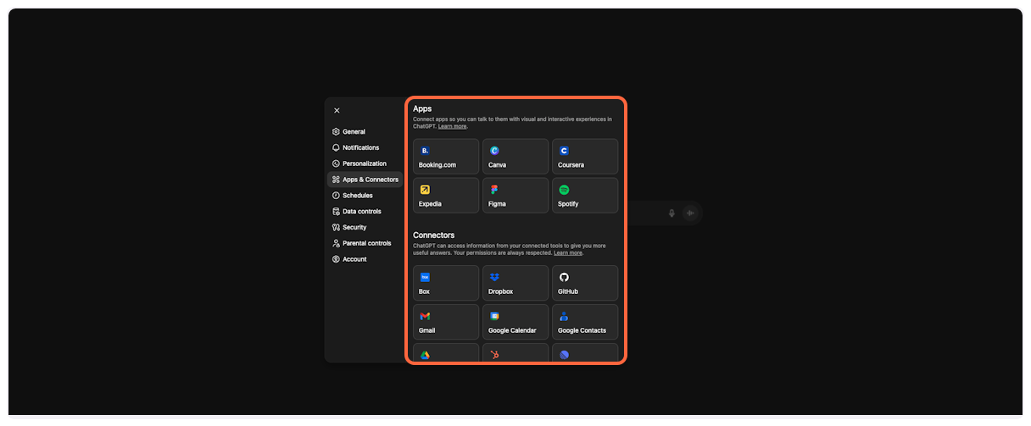This screenshot has height=426, width=1031.
Task: Follow Learn more link under Apps
Action: (x=452, y=126)
